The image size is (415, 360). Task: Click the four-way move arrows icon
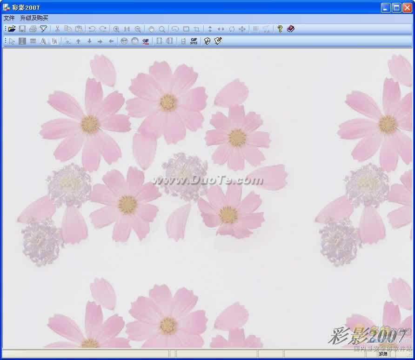point(242,29)
